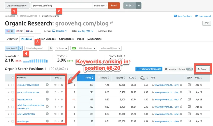Viewport: 213px width, 126px height.
Task: Add good customer service keyword via plus icon
Action: click(x=47, y=92)
